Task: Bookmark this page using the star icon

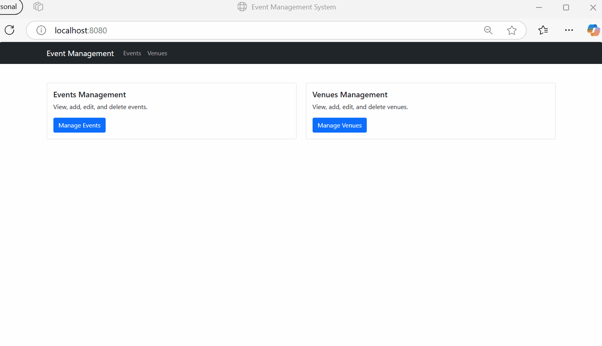Action: pyautogui.click(x=512, y=30)
